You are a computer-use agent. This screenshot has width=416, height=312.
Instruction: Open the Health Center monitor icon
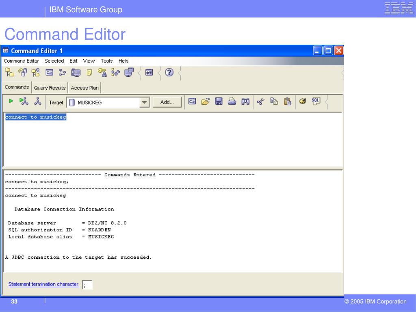76,72
